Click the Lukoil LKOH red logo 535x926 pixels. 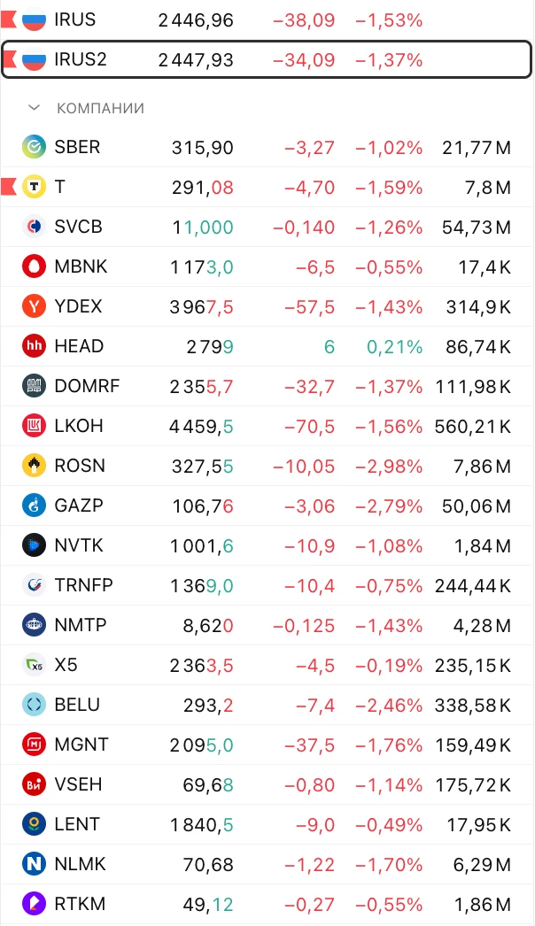(34, 426)
